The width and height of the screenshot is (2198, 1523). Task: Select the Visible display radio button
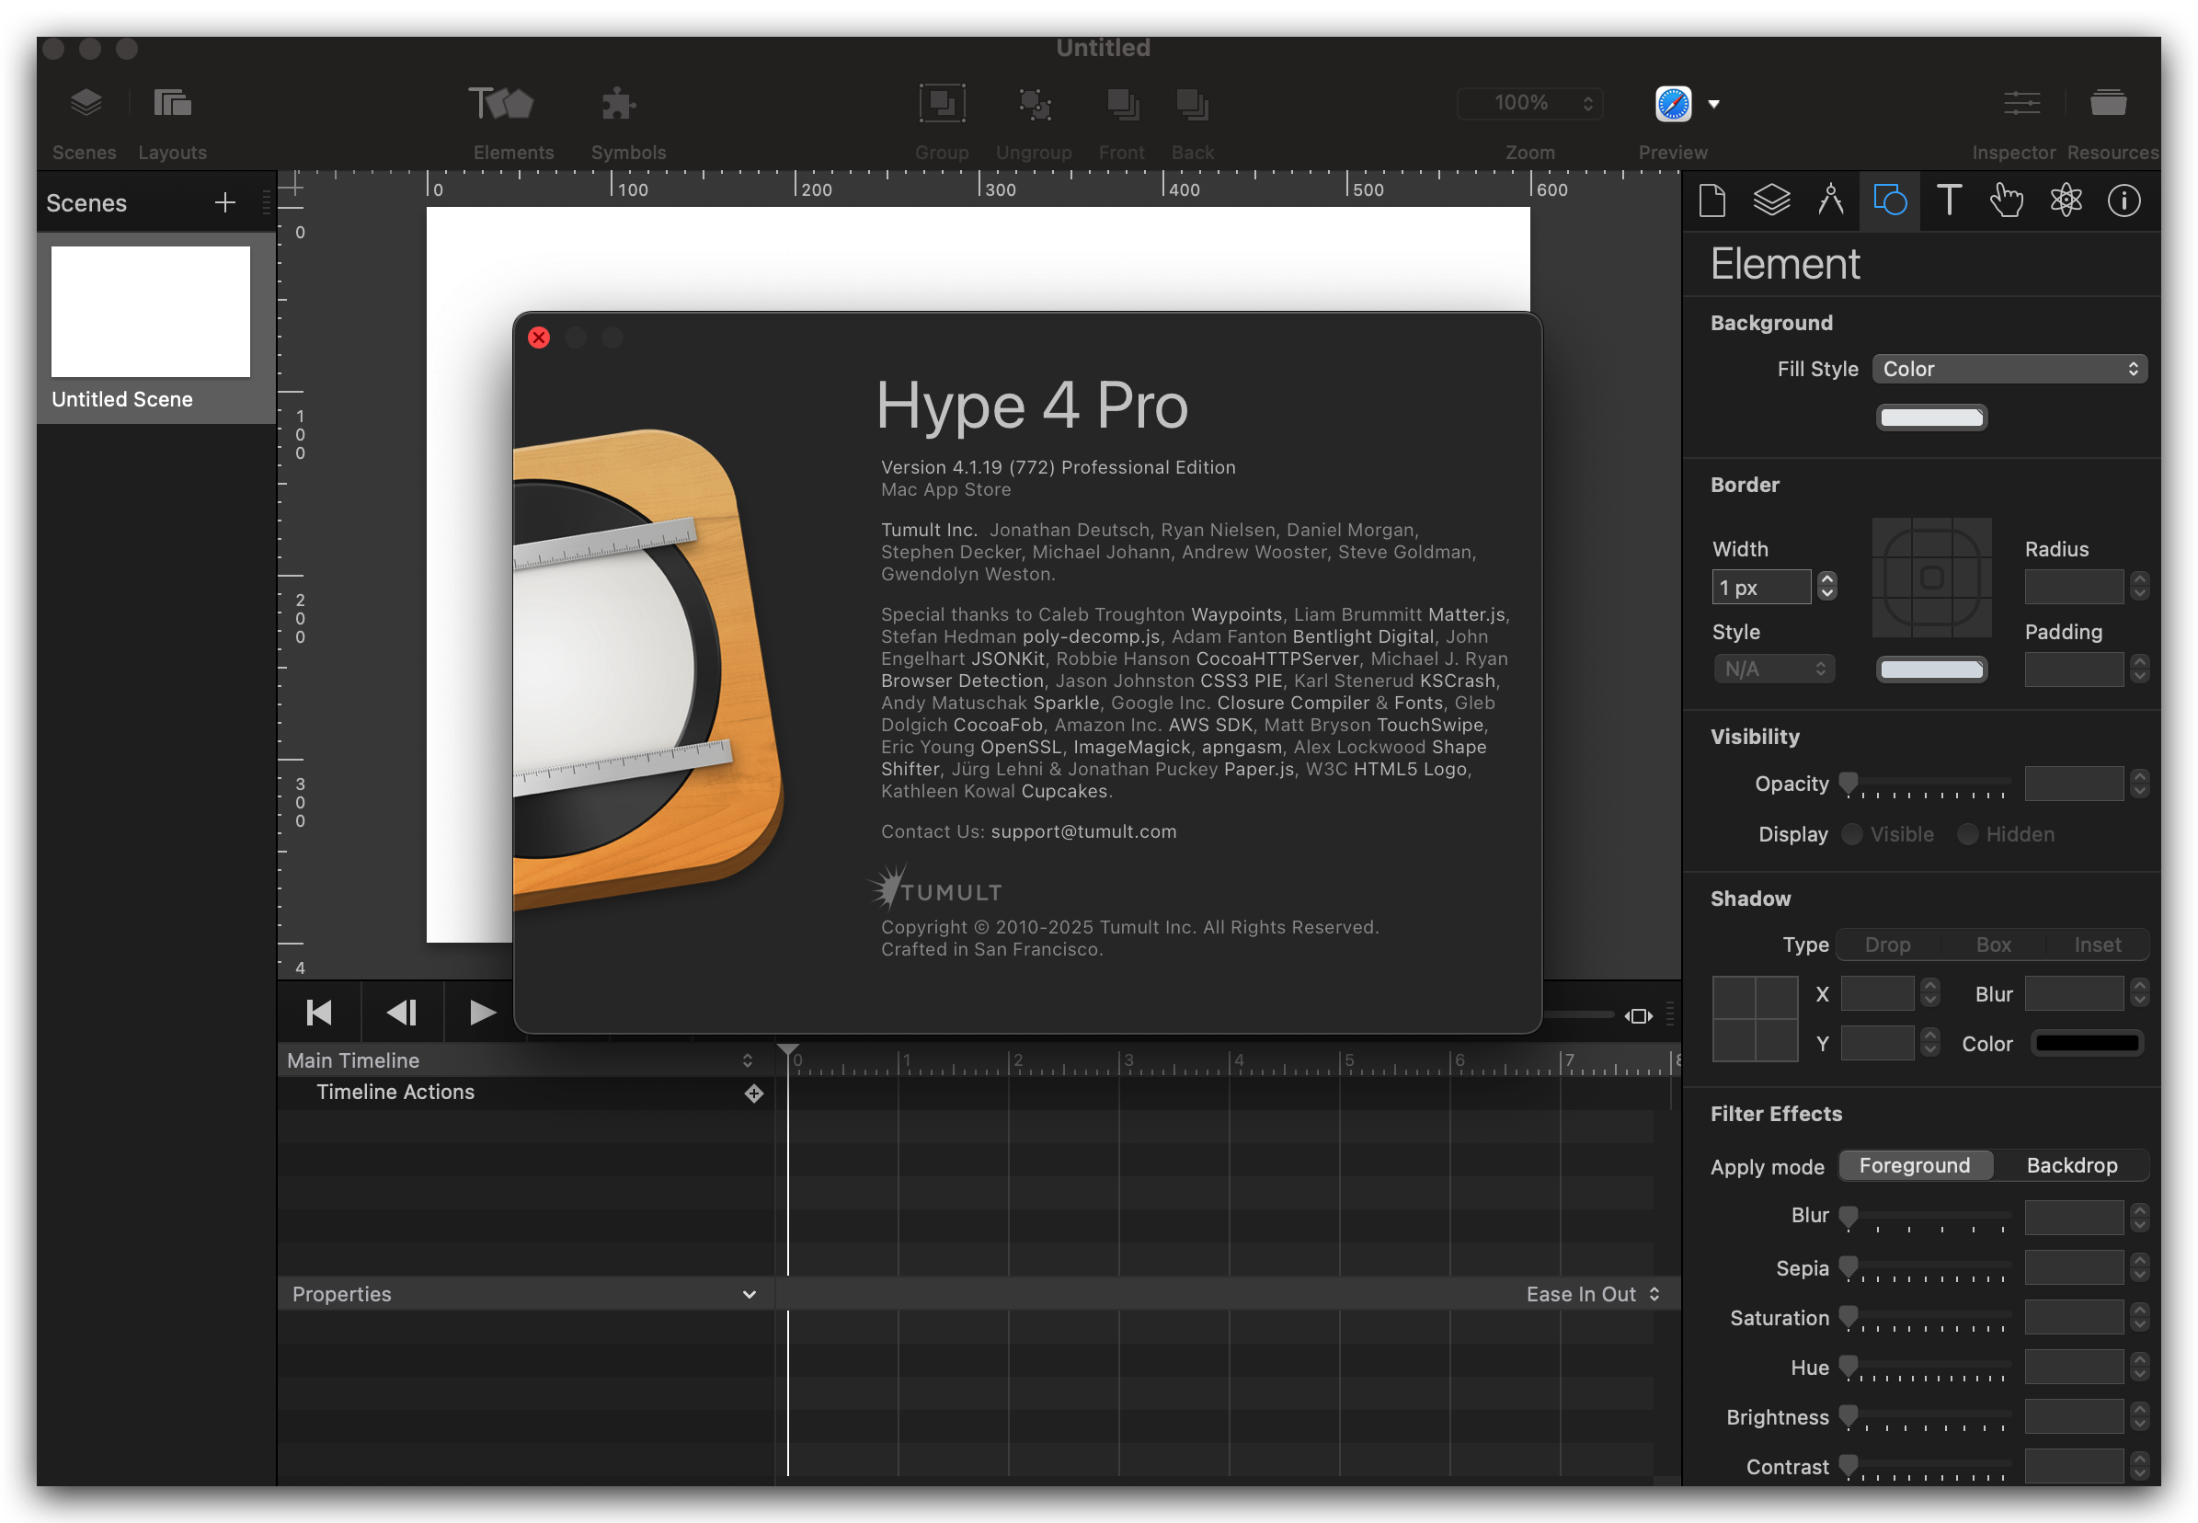click(1851, 834)
